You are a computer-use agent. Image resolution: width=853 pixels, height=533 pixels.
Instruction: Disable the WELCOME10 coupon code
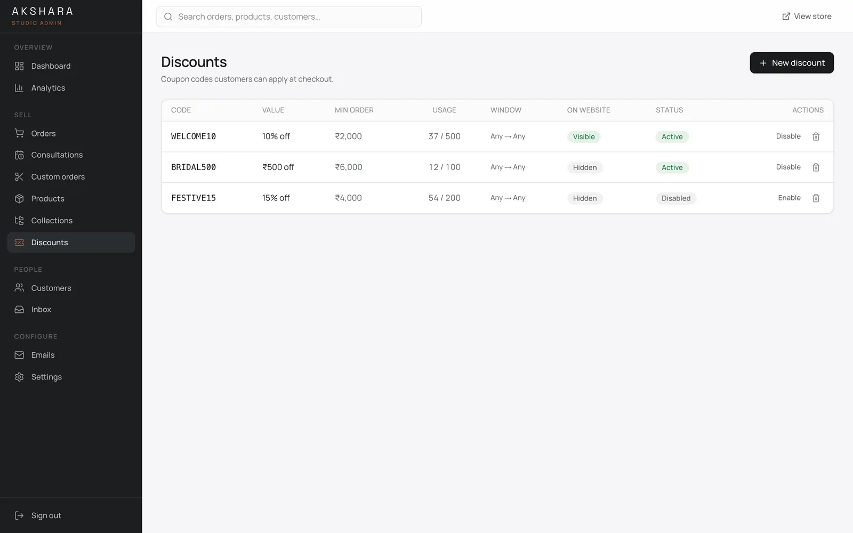coord(788,136)
